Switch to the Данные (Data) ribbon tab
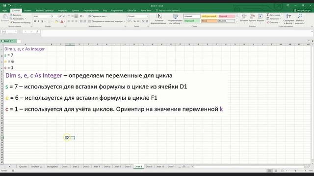This screenshot has width=314, height=176. point(75,11)
